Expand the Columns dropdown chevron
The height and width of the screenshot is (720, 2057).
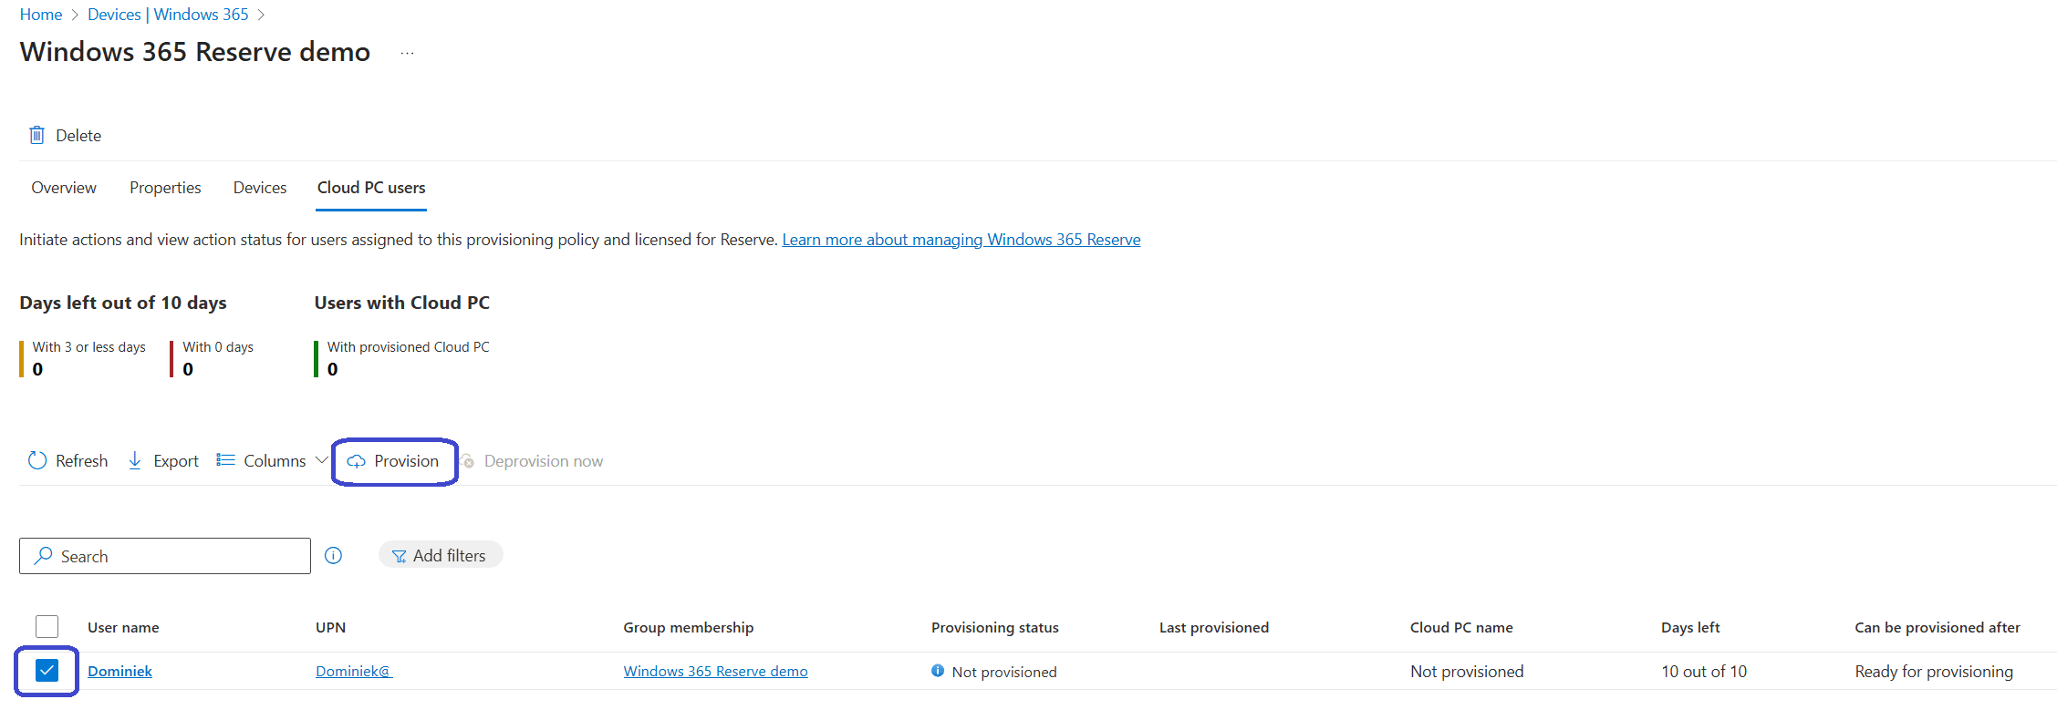coord(321,460)
